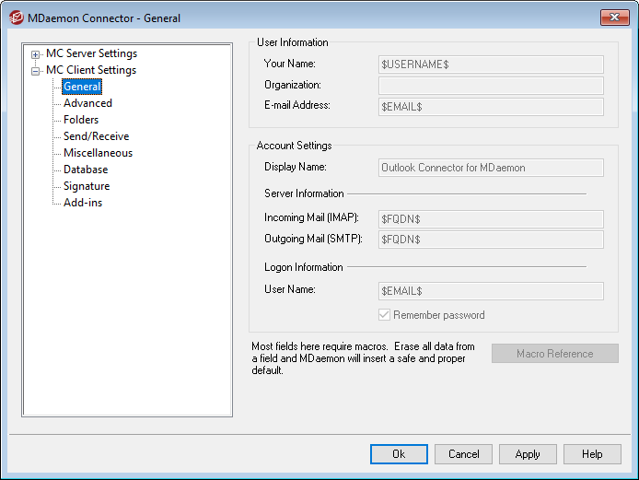The height and width of the screenshot is (480, 639).
Task: Select the Send/Receive tree item
Action: coord(96,136)
